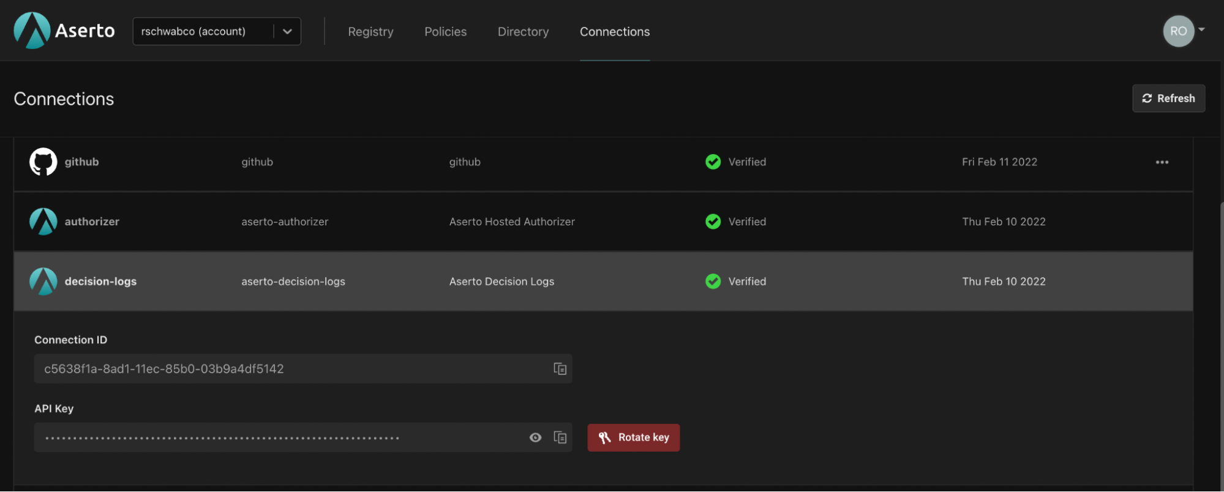Copy the API Key to clipboard
The height and width of the screenshot is (492, 1224).
[x=560, y=438]
